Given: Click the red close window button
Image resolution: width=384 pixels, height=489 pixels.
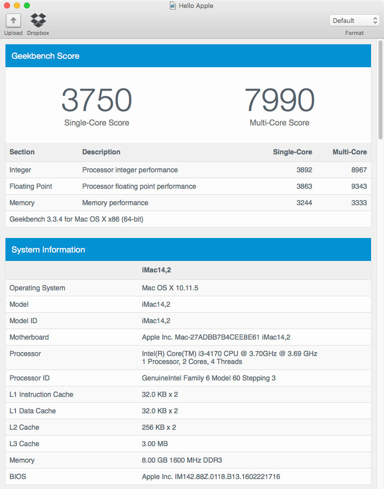Looking at the screenshot, I should (7, 5).
